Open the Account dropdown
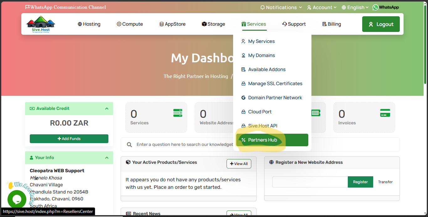This screenshot has width=428, height=217. click(322, 7)
